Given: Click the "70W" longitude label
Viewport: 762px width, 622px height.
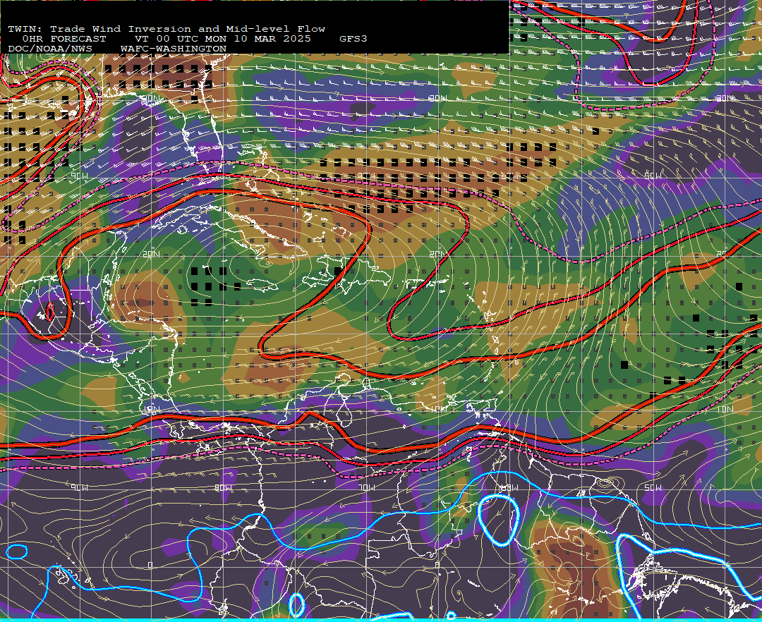Looking at the screenshot, I should click(x=366, y=487).
